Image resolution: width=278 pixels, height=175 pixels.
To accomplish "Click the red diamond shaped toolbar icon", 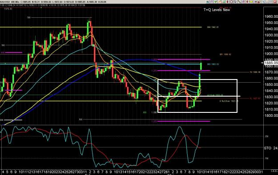I will (227, 2).
